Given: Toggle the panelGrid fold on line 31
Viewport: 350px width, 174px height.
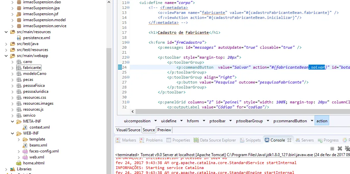Looking at the screenshot, I should 128,102.
